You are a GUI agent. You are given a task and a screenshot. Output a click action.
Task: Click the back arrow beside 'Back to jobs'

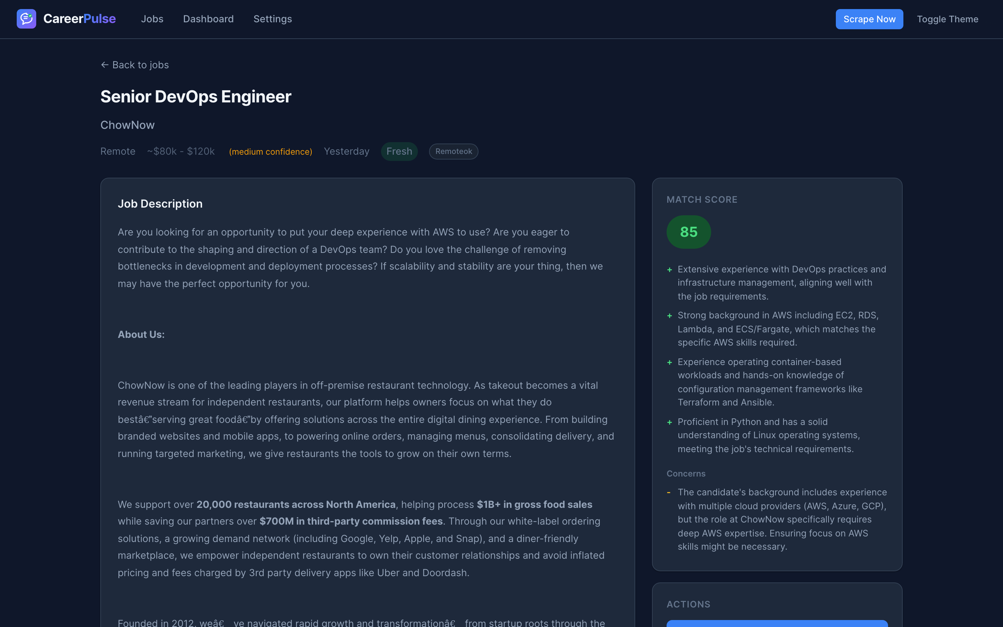pyautogui.click(x=104, y=65)
